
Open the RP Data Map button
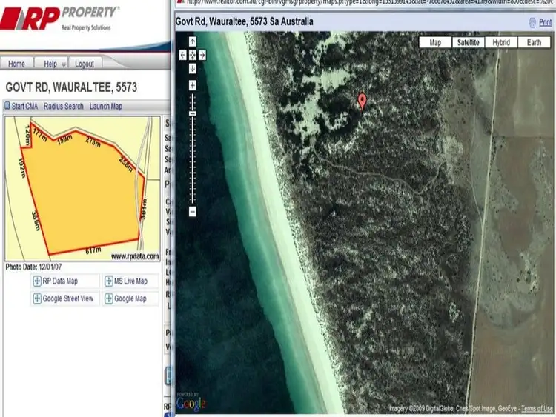[x=65, y=281]
